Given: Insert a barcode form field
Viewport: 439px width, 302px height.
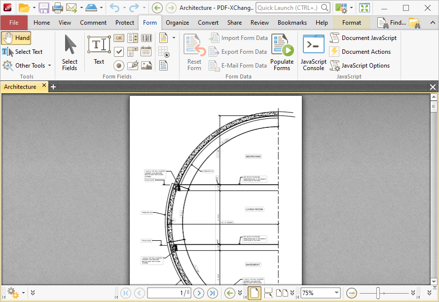Looking at the screenshot, I should [x=146, y=38].
